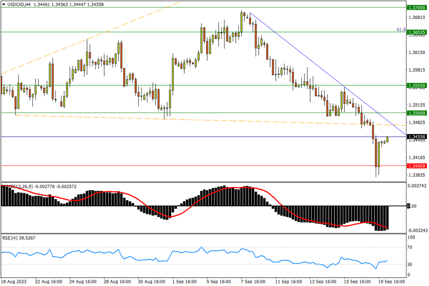Click the 1.35009 green level label

click(415, 113)
